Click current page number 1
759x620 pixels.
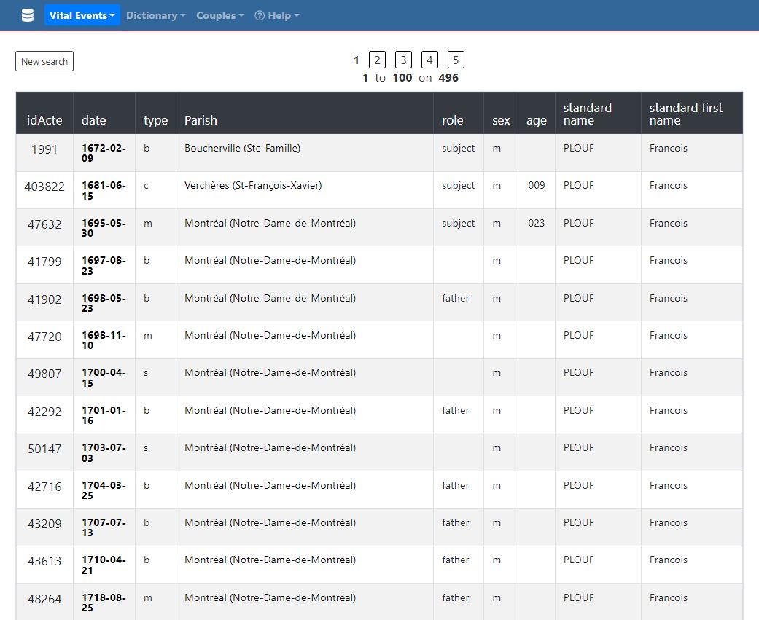click(x=357, y=60)
